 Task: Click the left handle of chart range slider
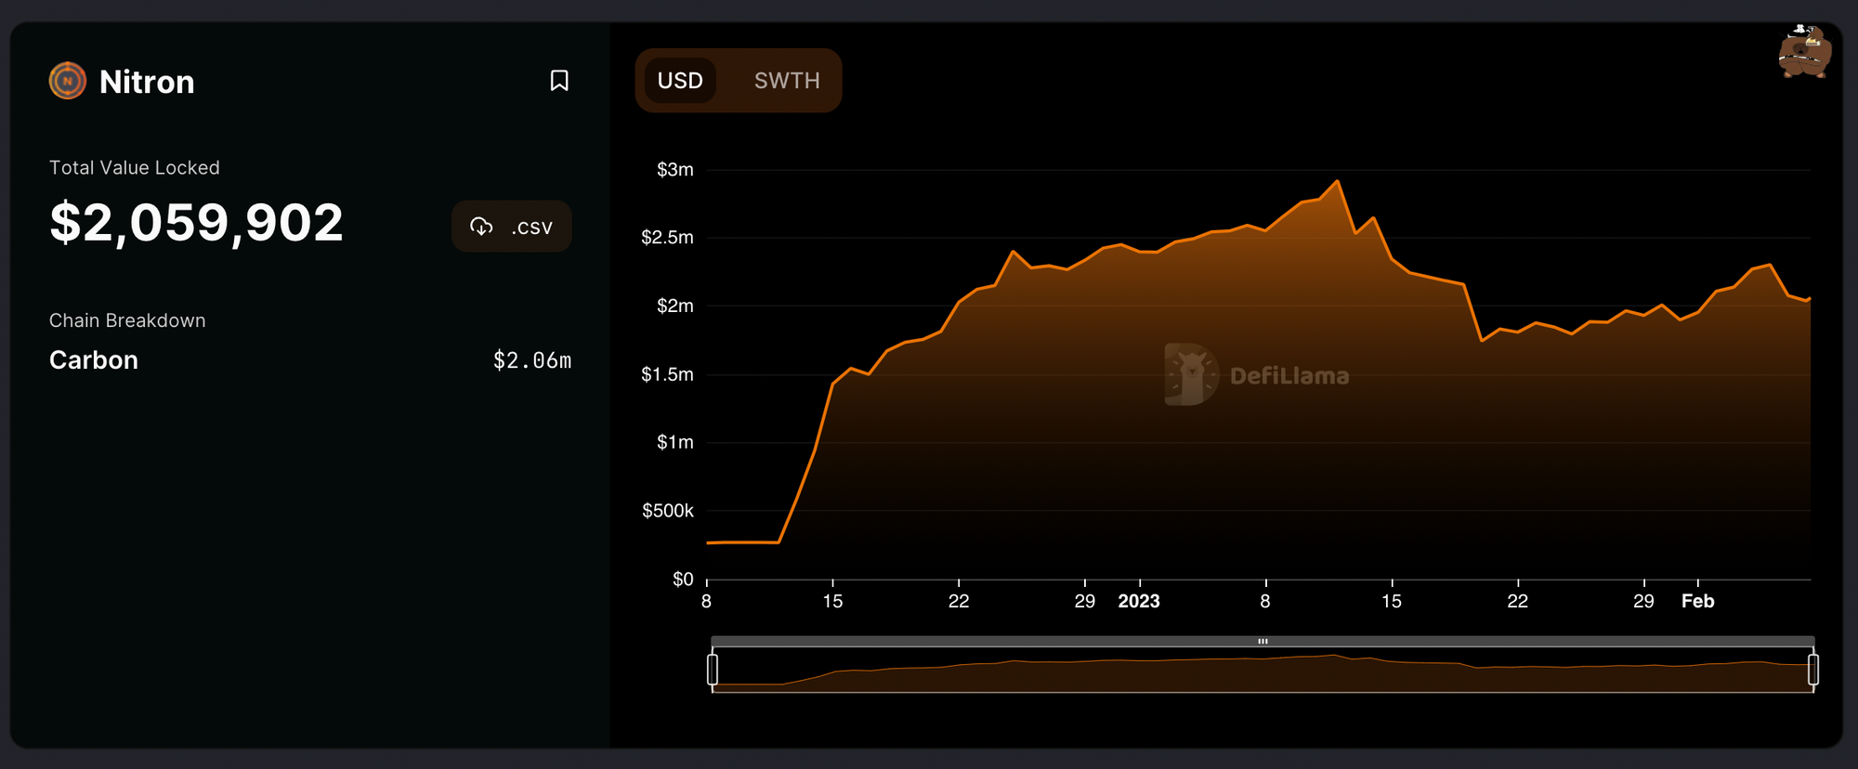[713, 670]
